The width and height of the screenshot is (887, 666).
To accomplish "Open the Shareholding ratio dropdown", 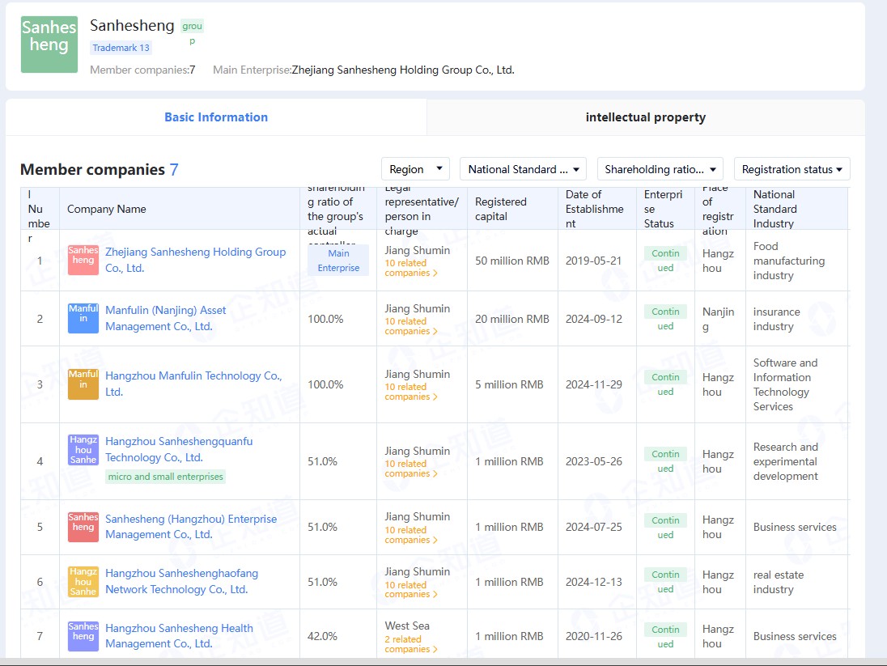I will coord(660,169).
